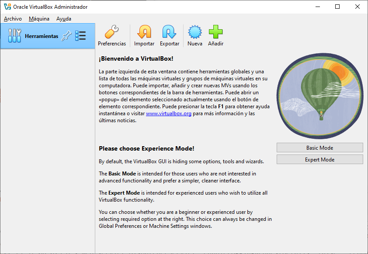Viewport: 368px width, 254px height.
Task: Open the Archivo menu
Action: point(13,19)
